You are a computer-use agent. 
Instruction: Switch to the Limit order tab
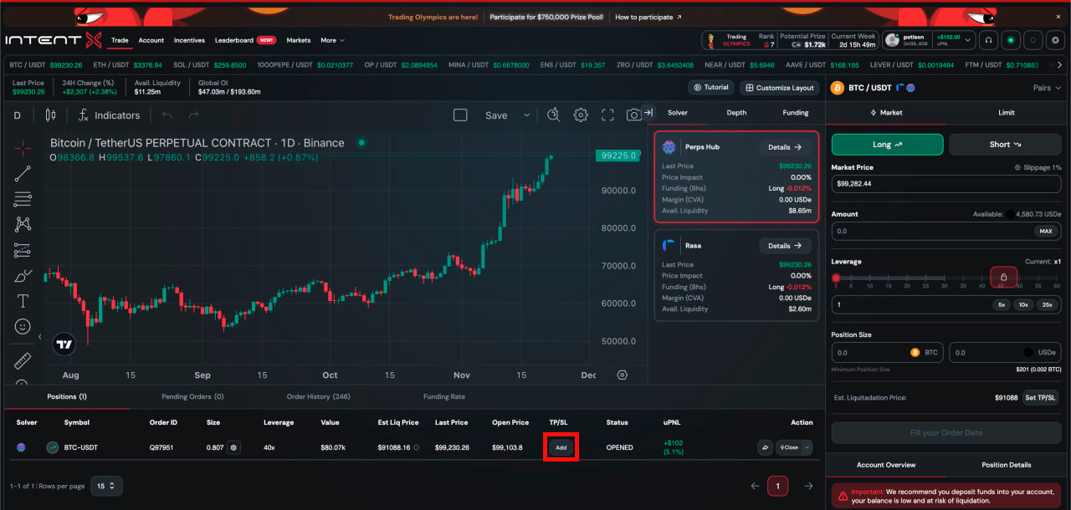coord(1006,112)
